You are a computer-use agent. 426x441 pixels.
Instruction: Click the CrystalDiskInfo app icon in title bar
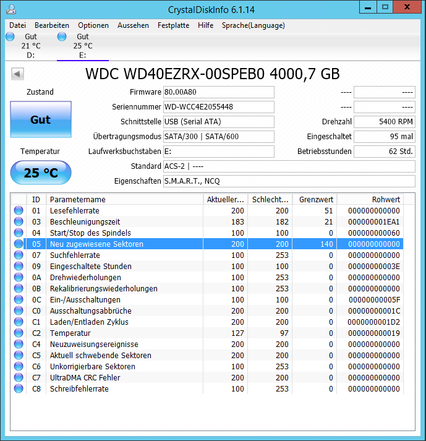(x=11, y=9)
